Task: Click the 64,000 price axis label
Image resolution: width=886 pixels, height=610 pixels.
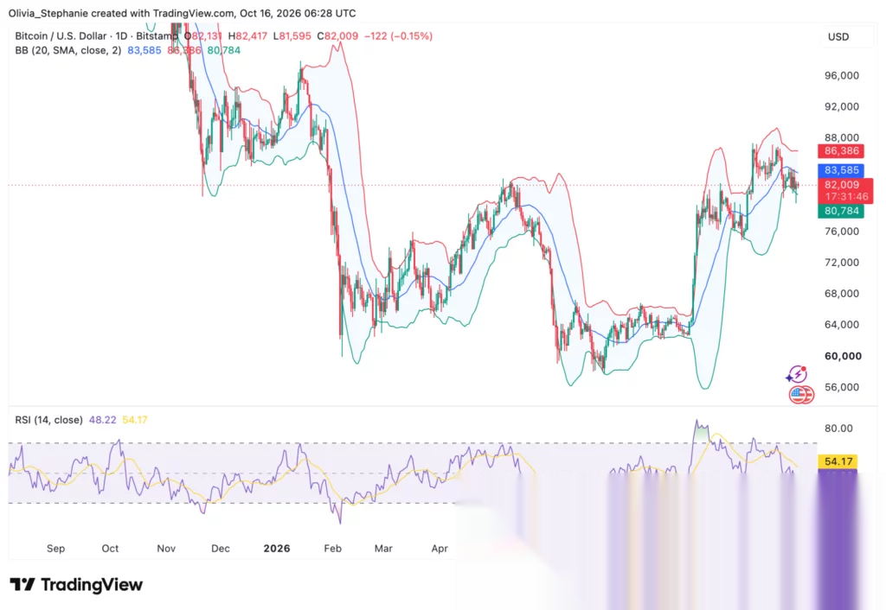Action: click(841, 325)
